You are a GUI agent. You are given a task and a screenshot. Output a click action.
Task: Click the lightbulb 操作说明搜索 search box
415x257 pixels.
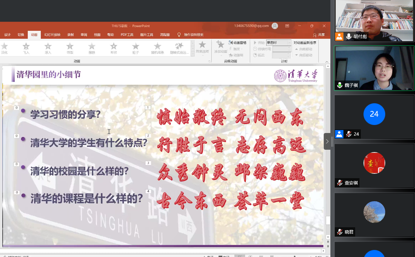(190, 35)
